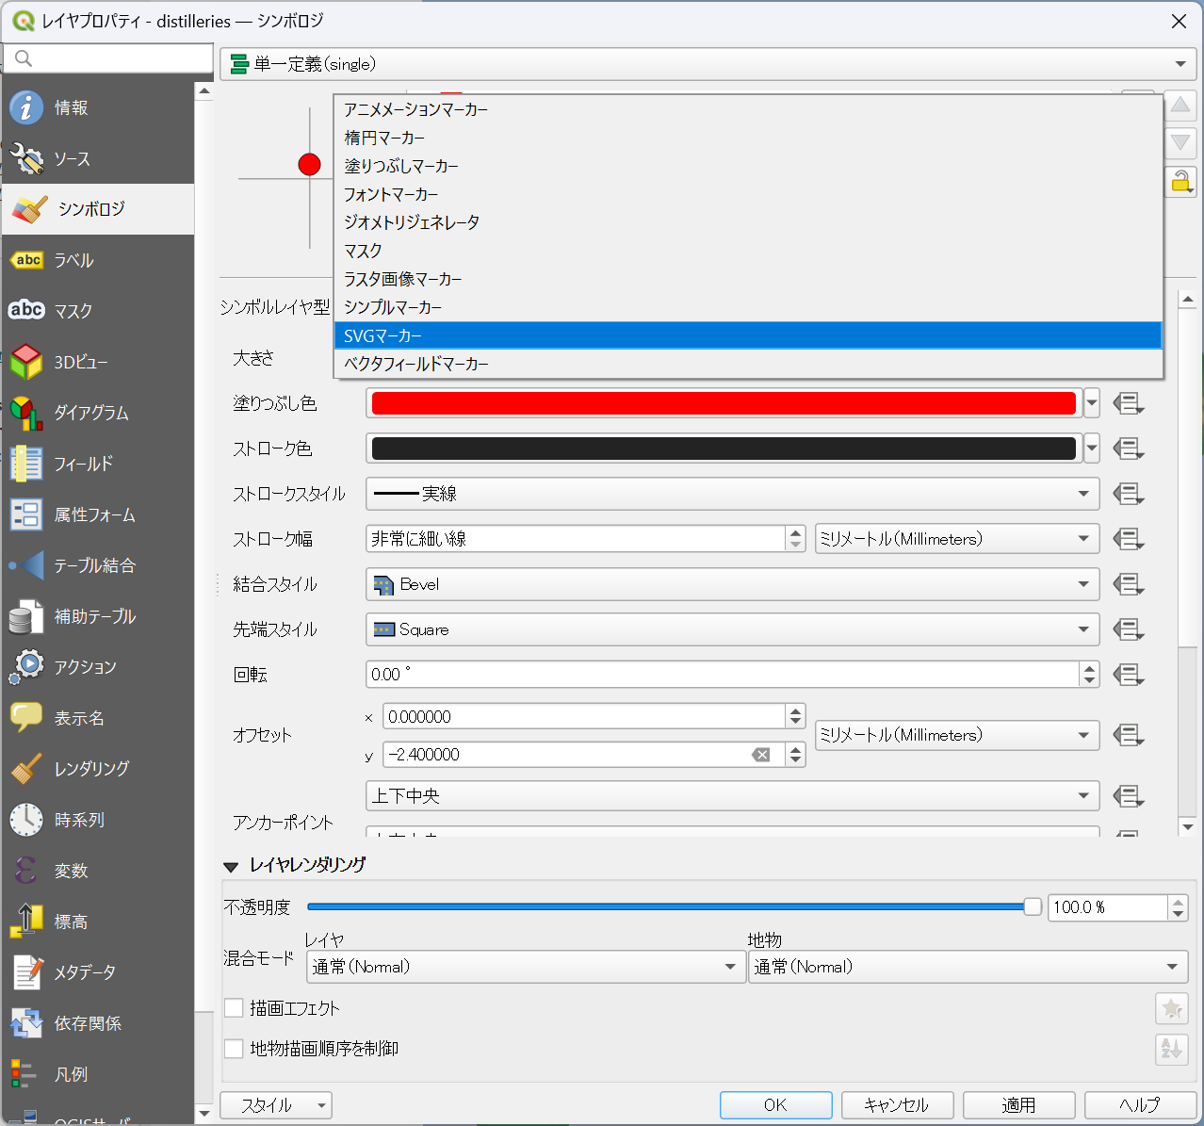
Task: Enable 地物描画順序を制御 checkbox
Action: [x=235, y=1049]
